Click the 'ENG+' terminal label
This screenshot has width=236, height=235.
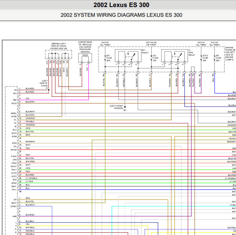(x=14, y=166)
